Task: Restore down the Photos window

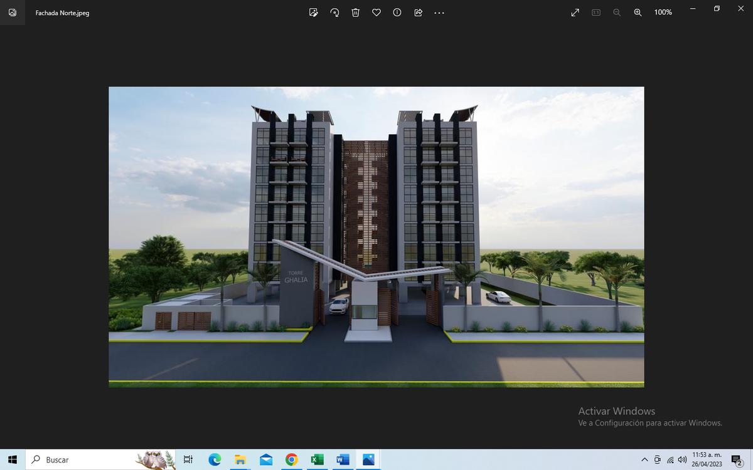Action: [x=717, y=9]
